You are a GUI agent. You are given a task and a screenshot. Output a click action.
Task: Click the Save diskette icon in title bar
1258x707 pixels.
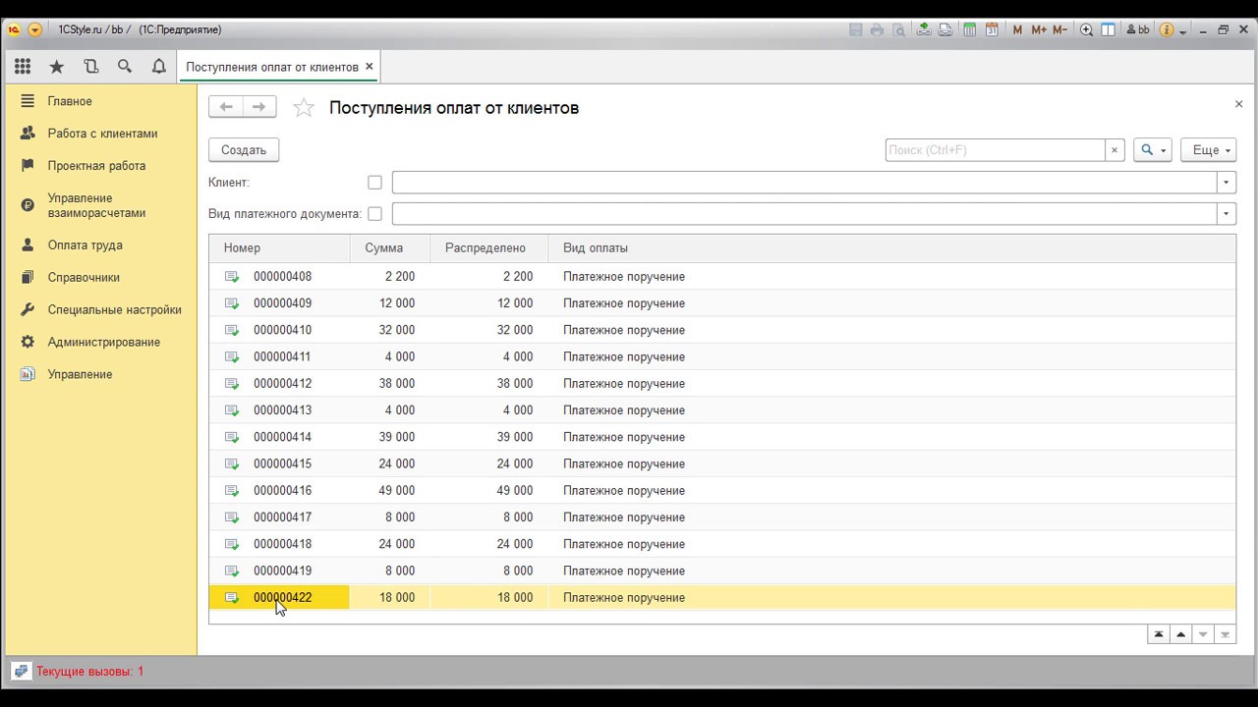click(856, 30)
